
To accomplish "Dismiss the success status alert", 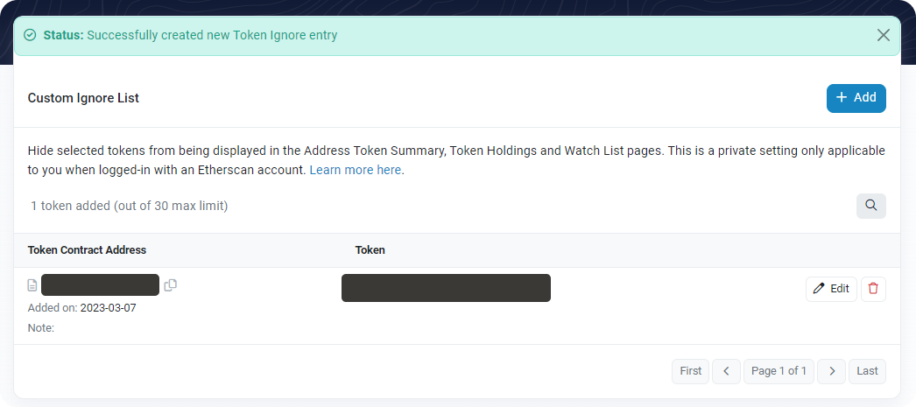I will (884, 35).
